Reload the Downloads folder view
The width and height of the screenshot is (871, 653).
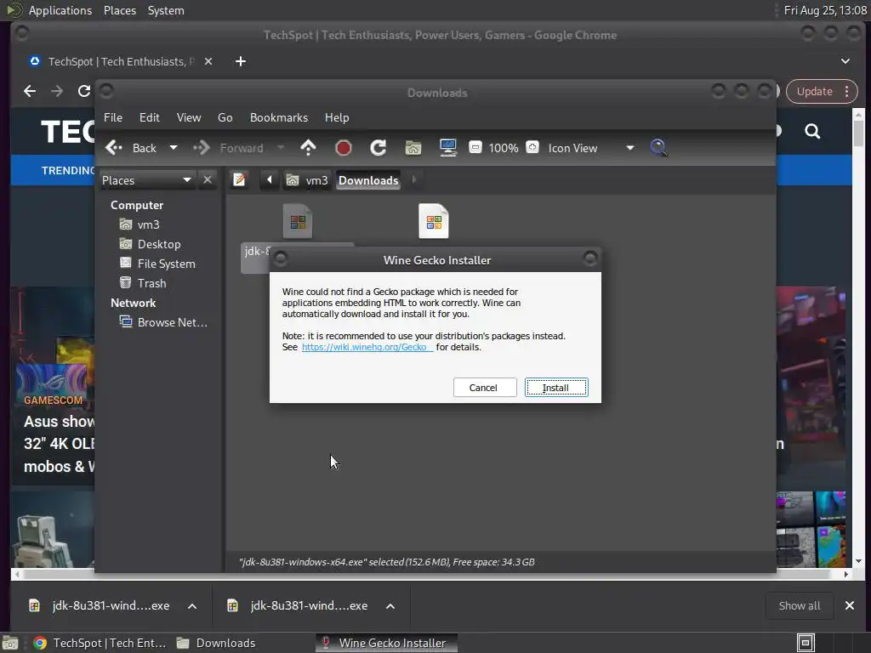379,148
